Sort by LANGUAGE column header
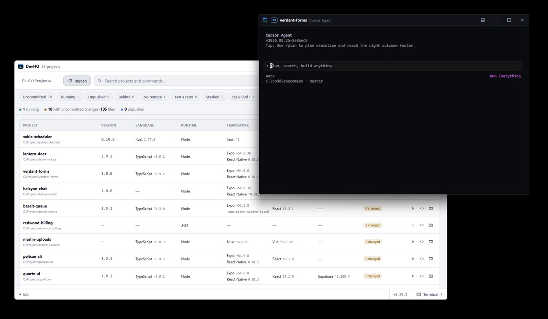Image resolution: width=548 pixels, height=319 pixels. pos(144,125)
